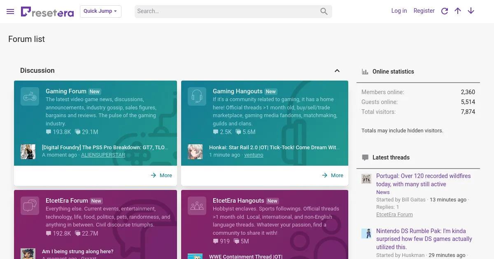The height and width of the screenshot is (259, 494).
Task: Click the EtcetEra Forum chat bubbles icon
Action: coord(30,206)
